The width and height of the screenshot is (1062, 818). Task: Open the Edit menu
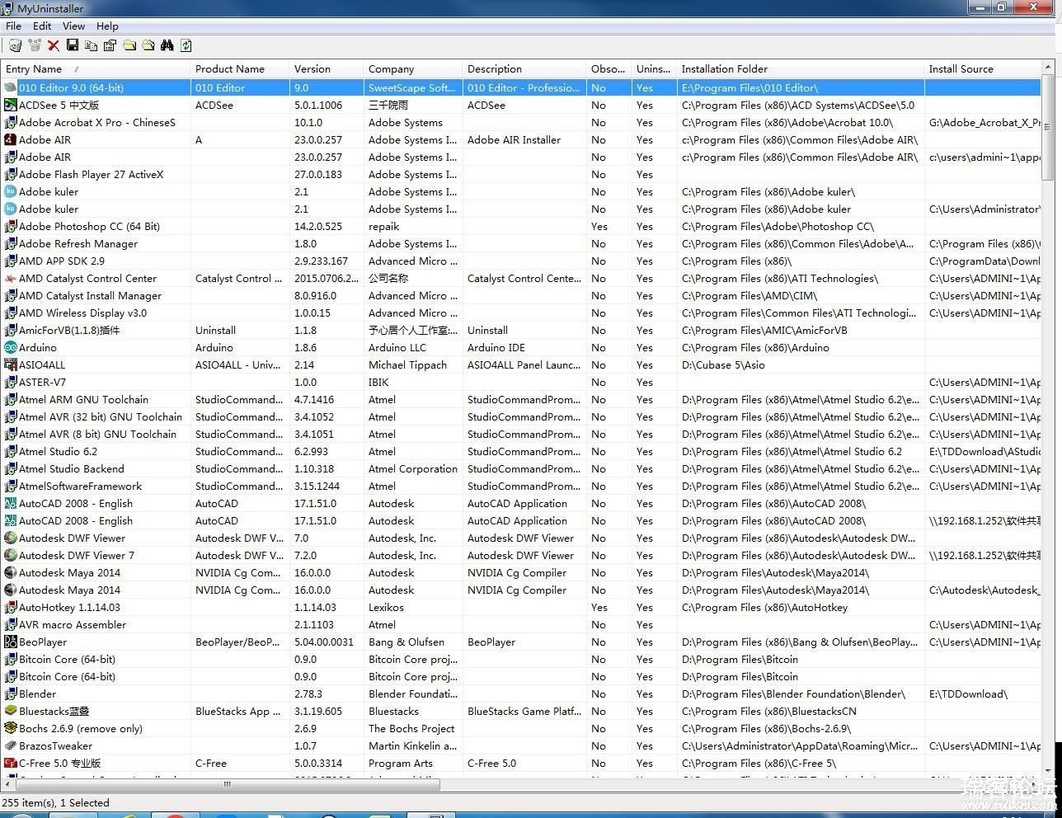click(42, 26)
